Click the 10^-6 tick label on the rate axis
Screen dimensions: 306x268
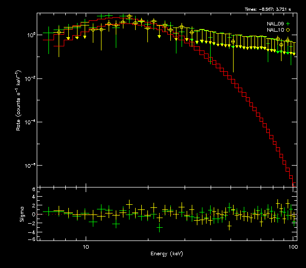(x=31, y=166)
